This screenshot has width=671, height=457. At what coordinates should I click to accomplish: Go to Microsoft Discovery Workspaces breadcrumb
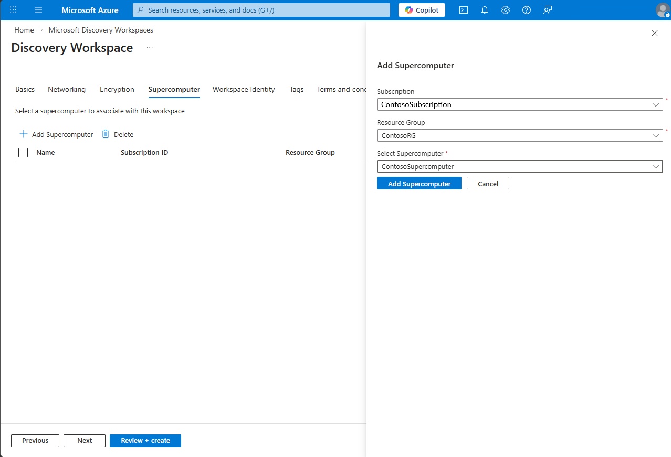(x=101, y=30)
